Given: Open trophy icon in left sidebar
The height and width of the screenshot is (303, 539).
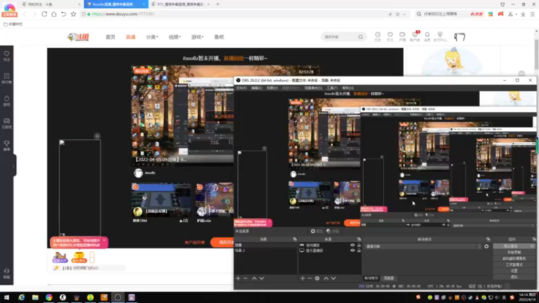Looking at the screenshot, I should (7, 145).
